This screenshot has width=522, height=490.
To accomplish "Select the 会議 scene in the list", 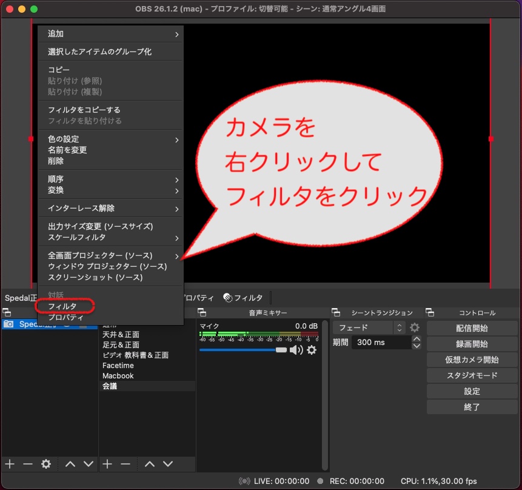I will point(121,386).
